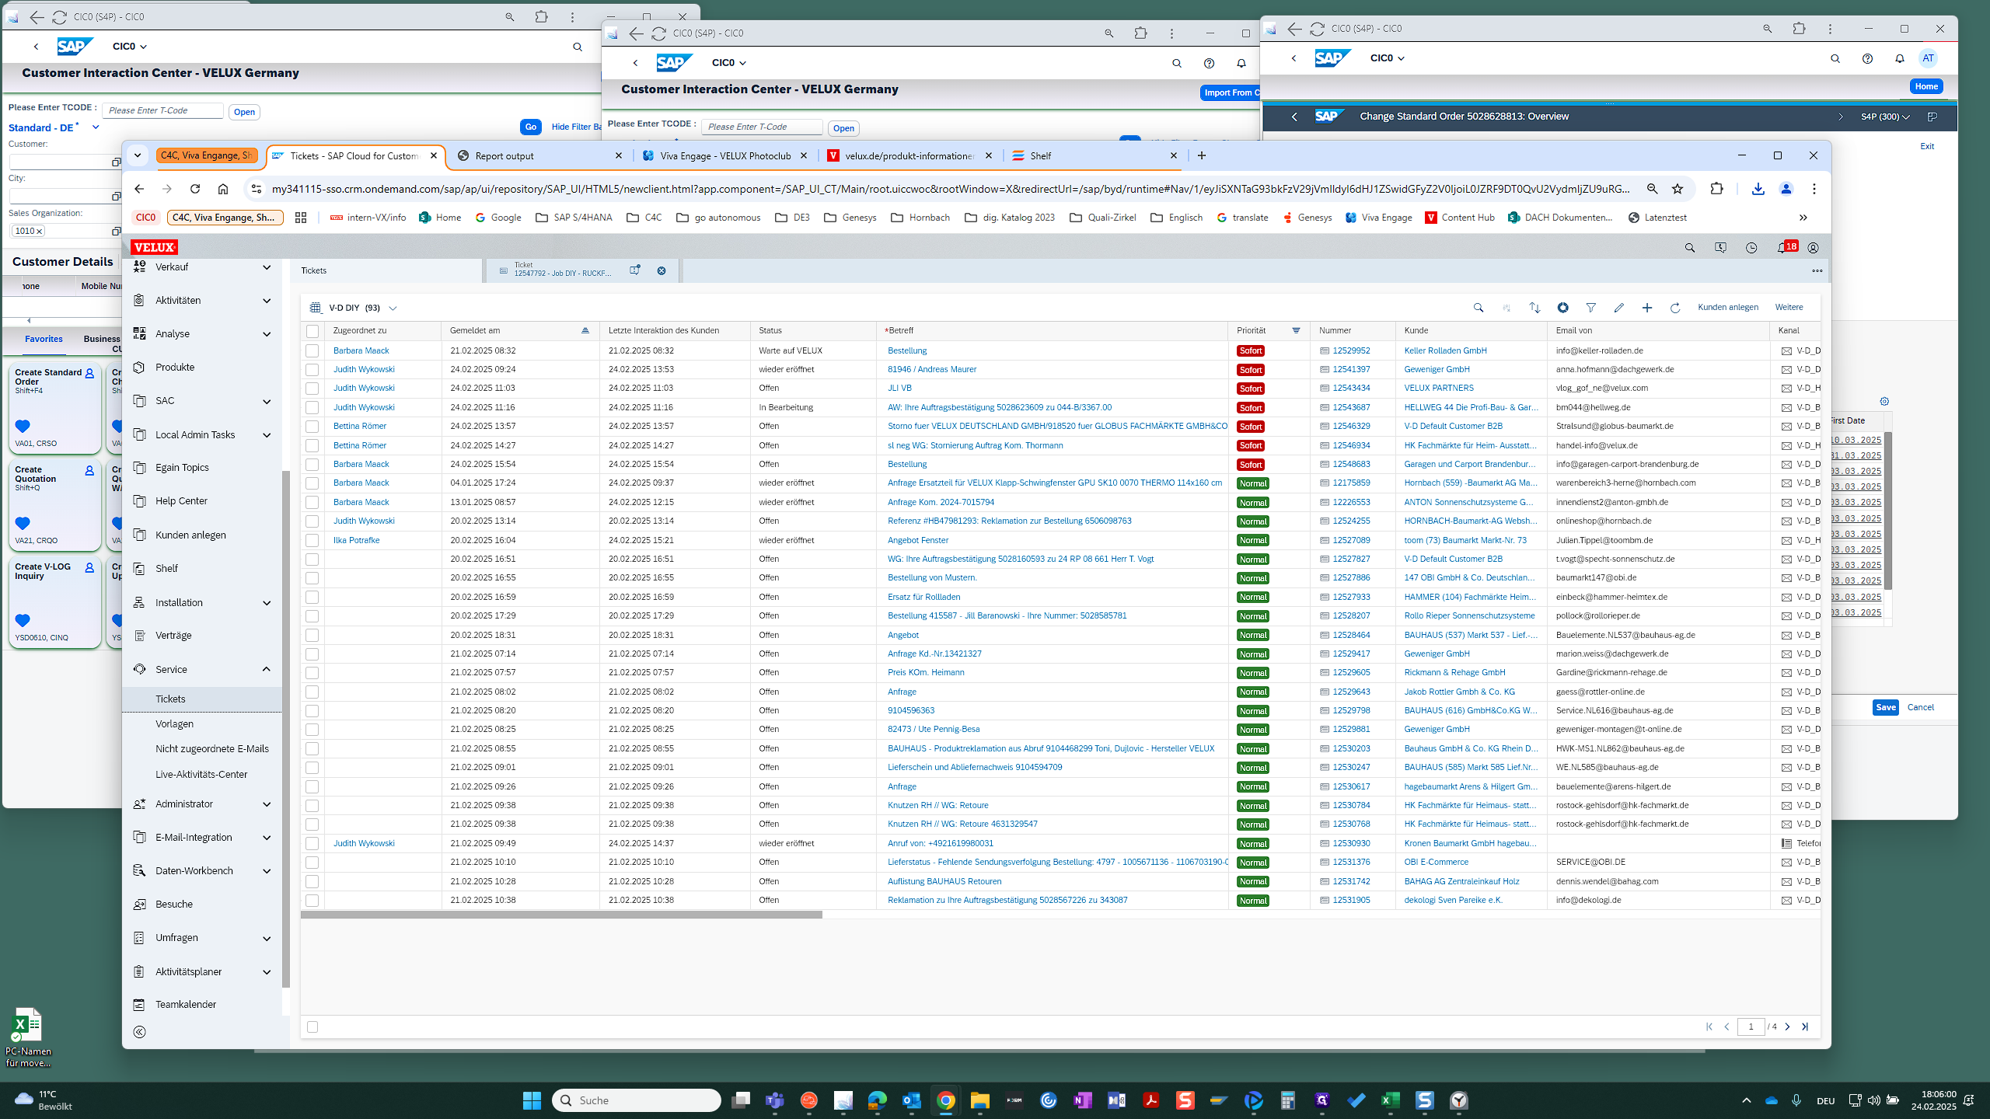This screenshot has width=1990, height=1119.
Task: Add a new ticket with the plus icon
Action: tap(1646, 308)
